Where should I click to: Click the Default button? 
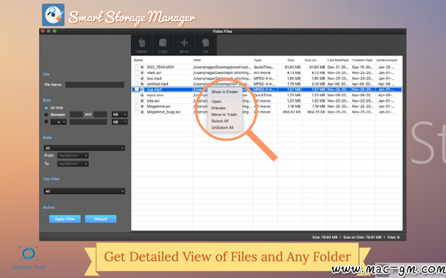[x=100, y=219]
